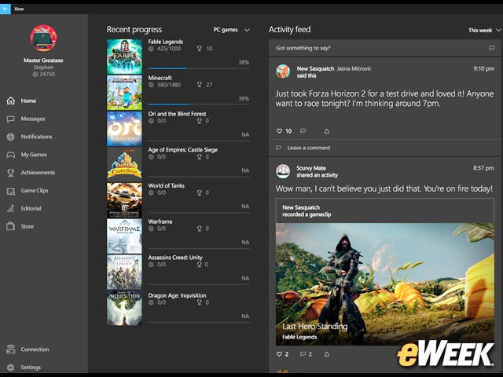503x377 pixels.
Task: Click the 'Dragon Age: Inquisition' title text
Action: (177, 295)
